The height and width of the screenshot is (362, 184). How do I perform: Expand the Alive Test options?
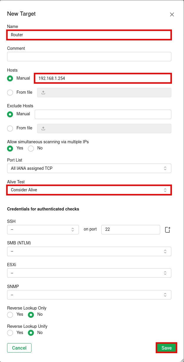coord(88,190)
